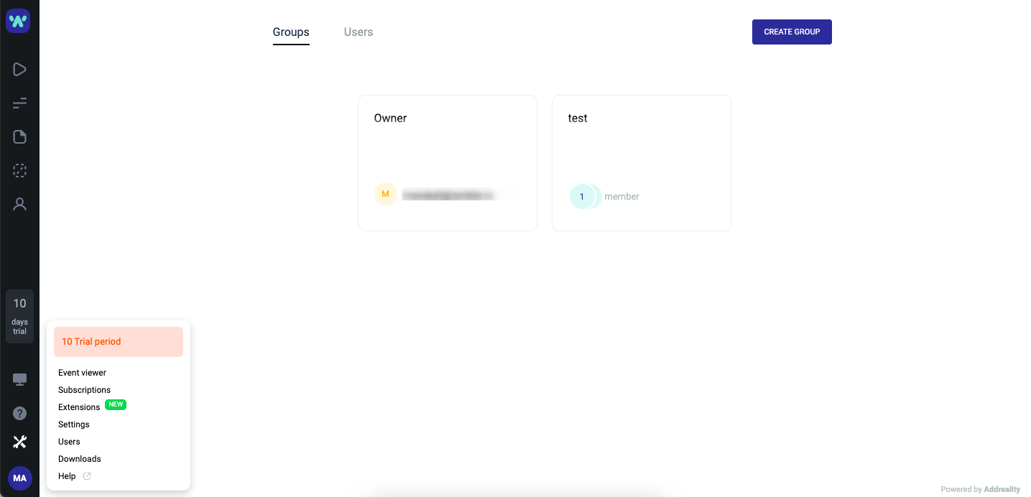Screen dimensions: 1031x497
Task: Open Help external link in menu
Action: tap(75, 476)
